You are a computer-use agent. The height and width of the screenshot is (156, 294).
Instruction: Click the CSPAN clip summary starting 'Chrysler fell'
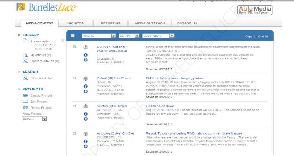pyautogui.click(x=203, y=49)
